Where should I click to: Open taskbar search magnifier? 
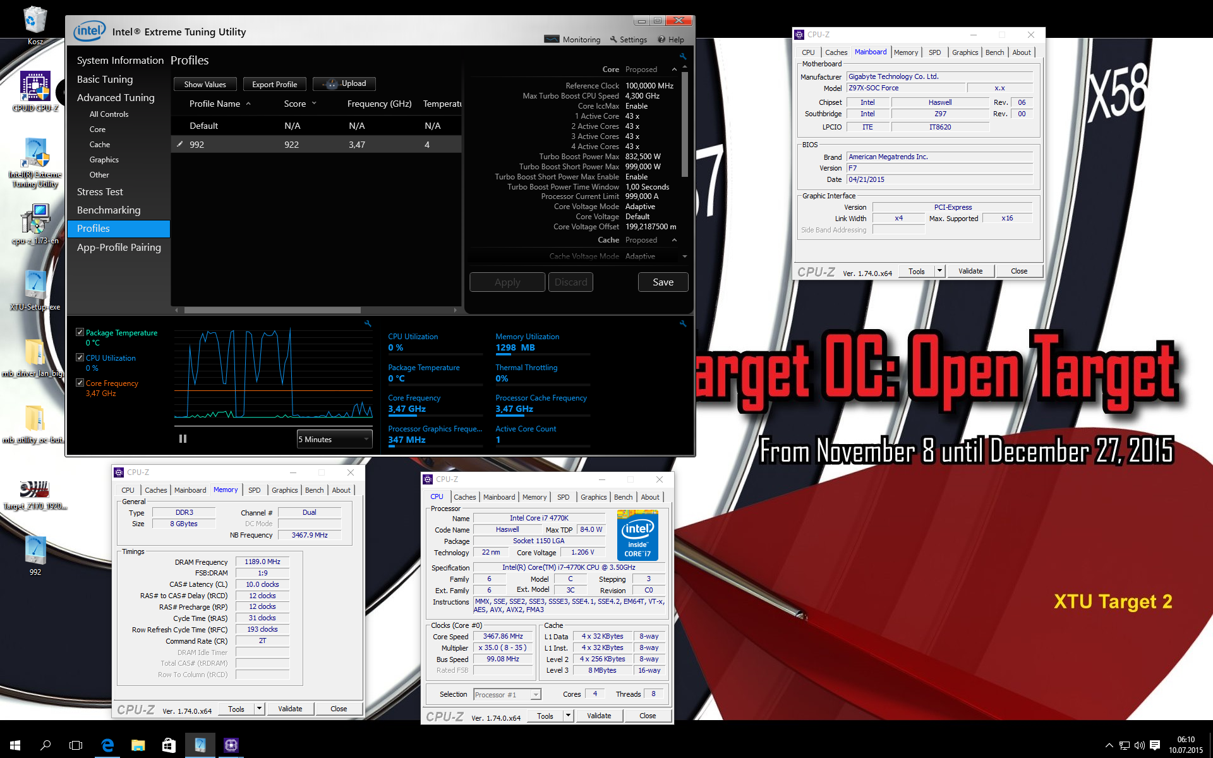coord(45,745)
